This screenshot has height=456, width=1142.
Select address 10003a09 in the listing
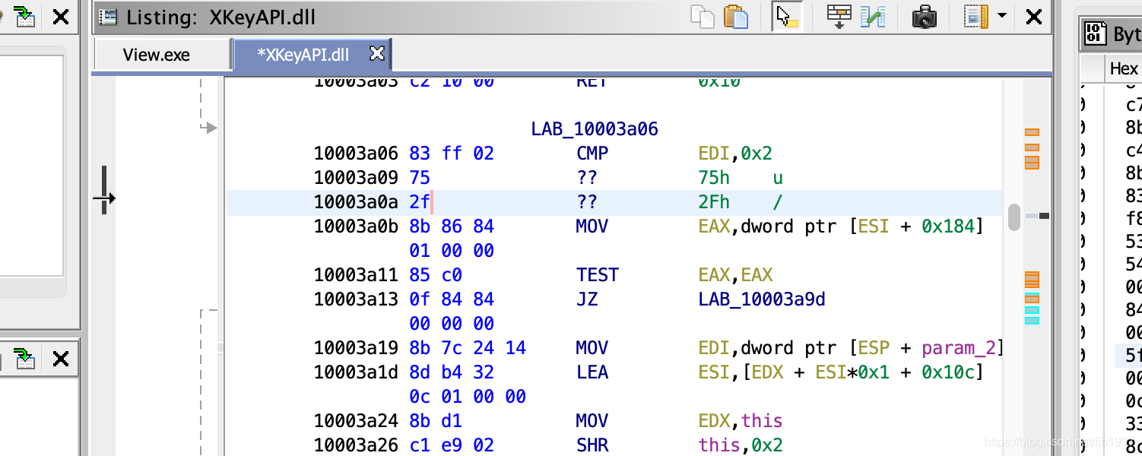pos(356,178)
